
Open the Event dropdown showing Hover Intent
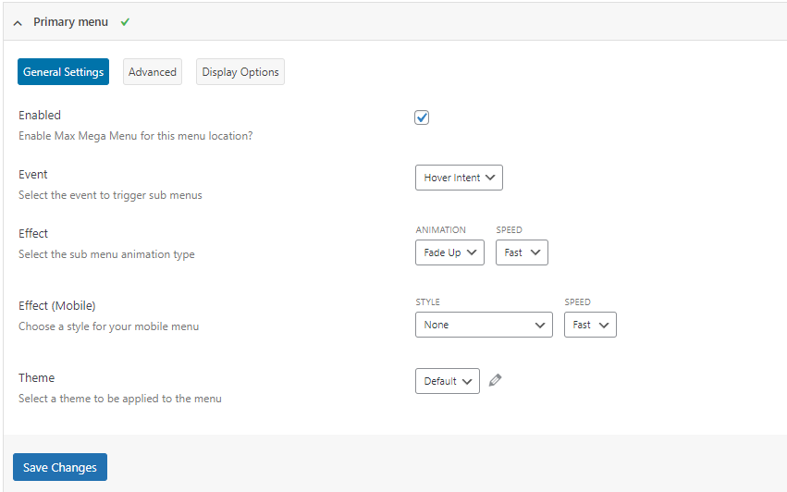pyautogui.click(x=459, y=178)
